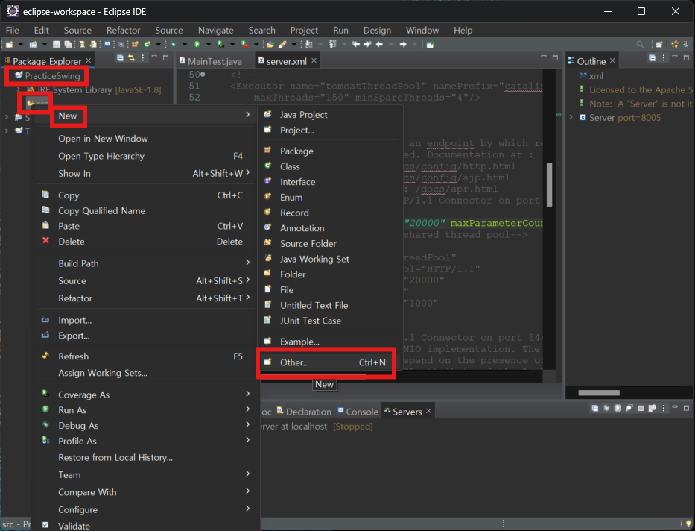Image resolution: width=695 pixels, height=531 pixels.
Task: Click Restore from Local History...
Action: (145, 457)
